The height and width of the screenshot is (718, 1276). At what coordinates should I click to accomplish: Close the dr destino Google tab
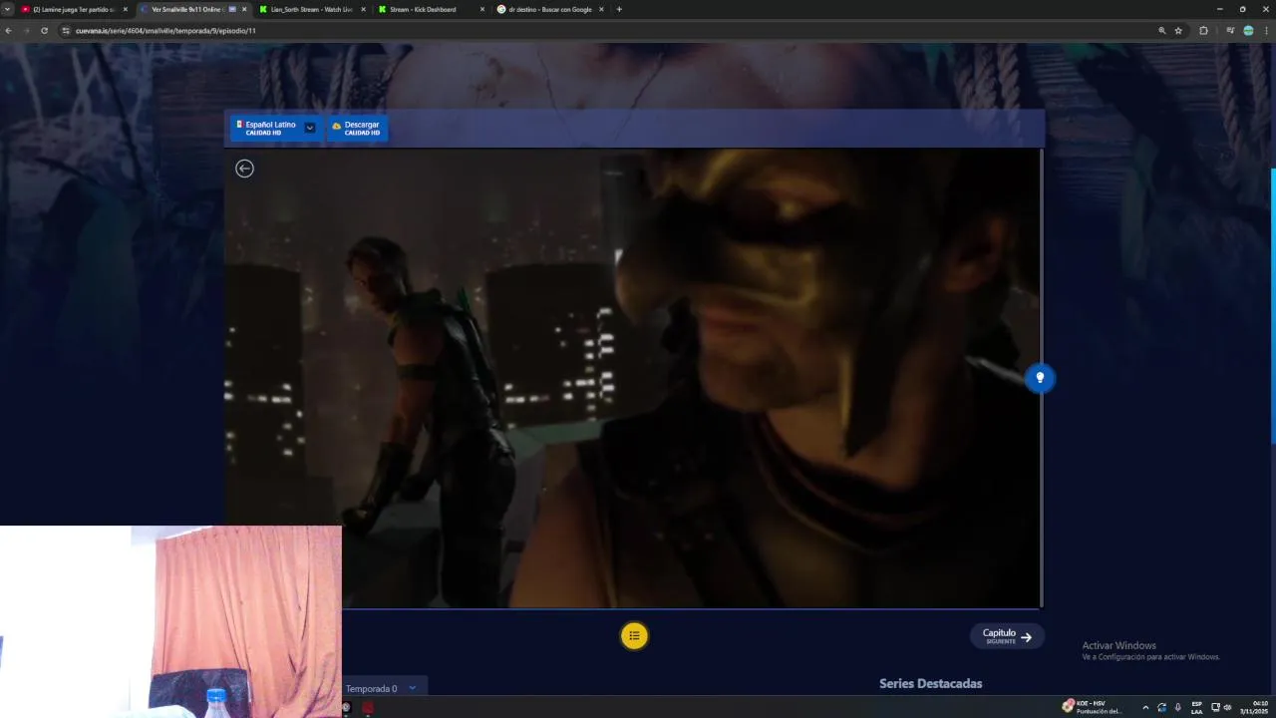coord(601,9)
